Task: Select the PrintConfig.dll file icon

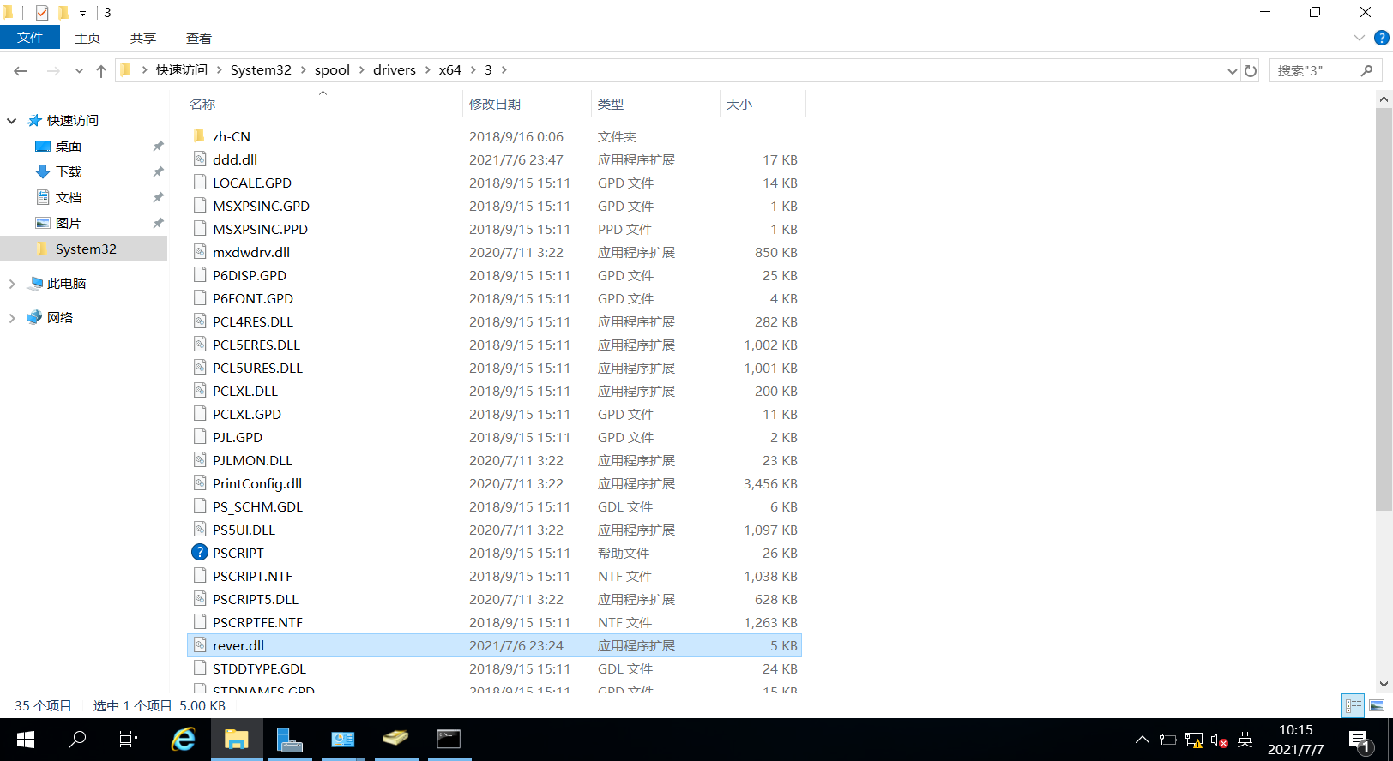Action: [200, 483]
